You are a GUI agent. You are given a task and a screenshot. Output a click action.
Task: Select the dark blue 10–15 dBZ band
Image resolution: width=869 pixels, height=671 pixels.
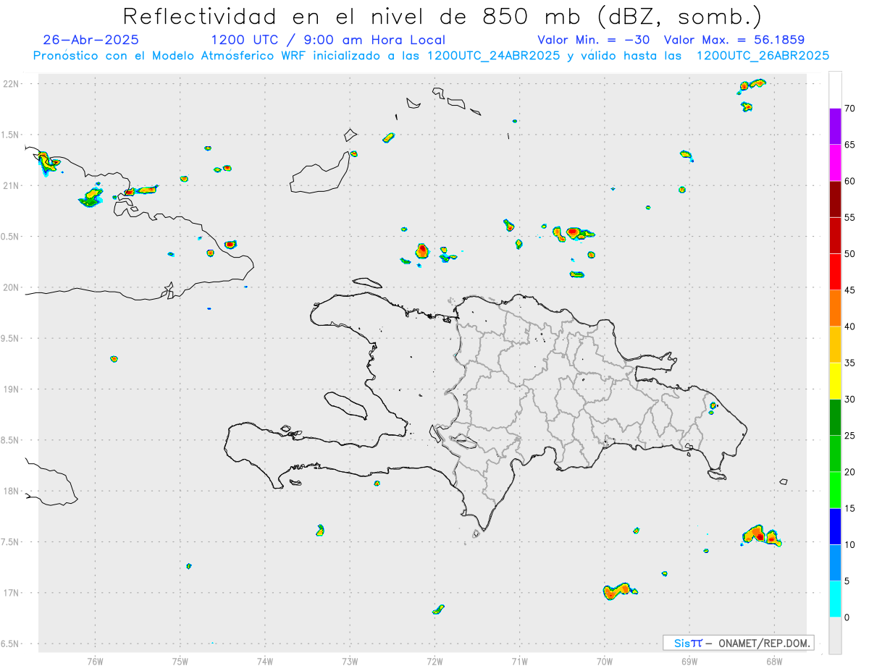835,526
